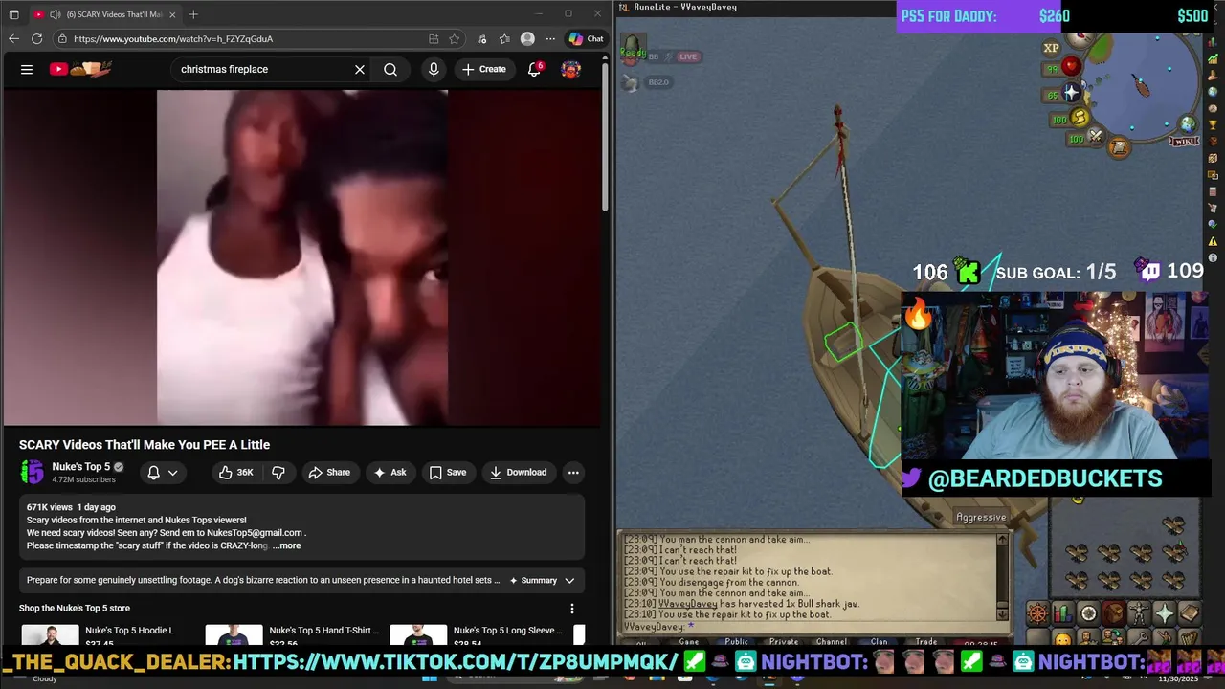1225x689 pixels.
Task: Go to YouTube home via logo
Action: [81, 69]
